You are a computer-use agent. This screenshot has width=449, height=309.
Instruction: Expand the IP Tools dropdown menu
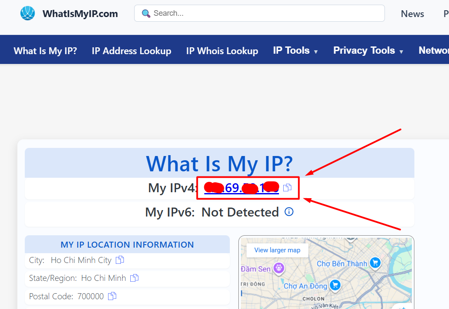pos(295,51)
